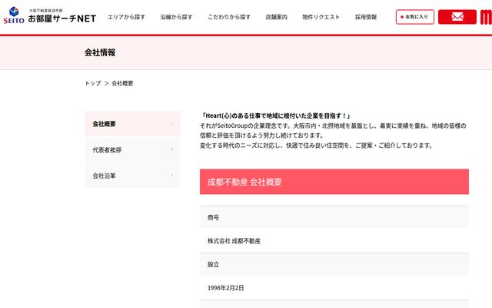This screenshot has height=308, width=492.
Task: Open the エリアから探す menu
Action: (126, 17)
